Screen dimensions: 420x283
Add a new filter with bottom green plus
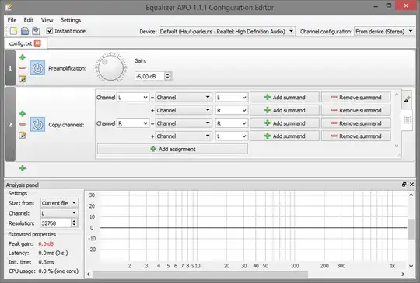tap(23, 168)
